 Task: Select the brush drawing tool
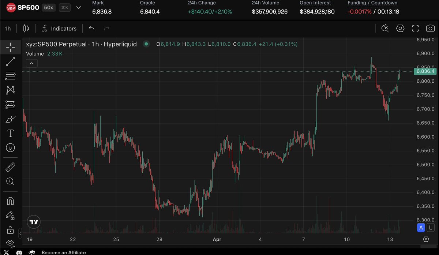[x=10, y=119]
